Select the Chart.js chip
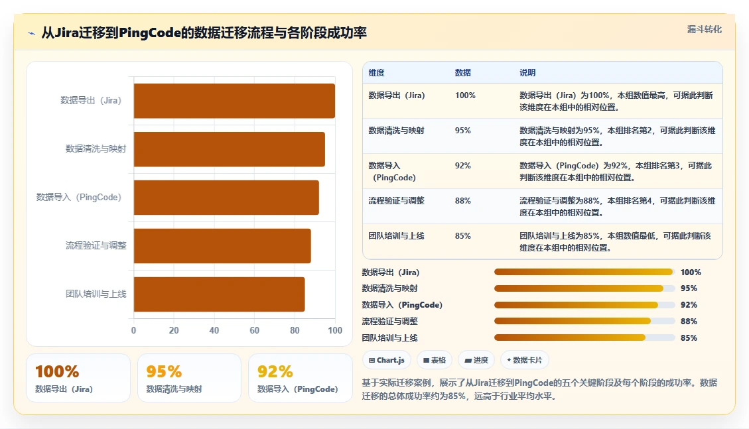The width and height of the screenshot is (749, 429). (x=387, y=360)
